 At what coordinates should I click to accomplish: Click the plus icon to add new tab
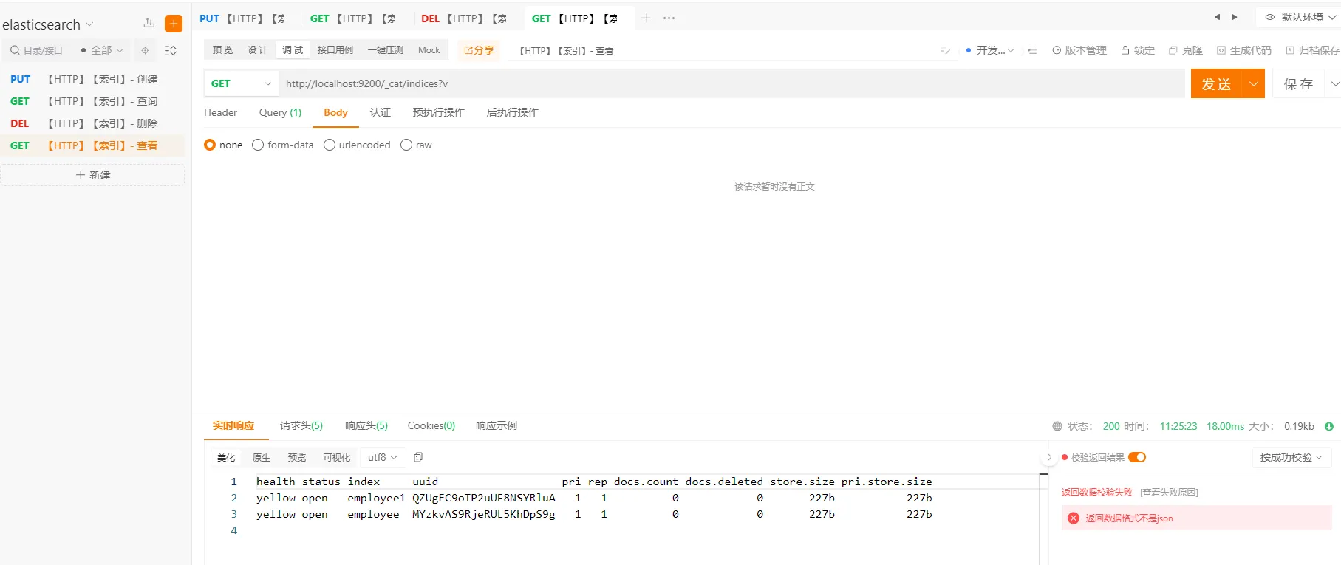click(646, 18)
